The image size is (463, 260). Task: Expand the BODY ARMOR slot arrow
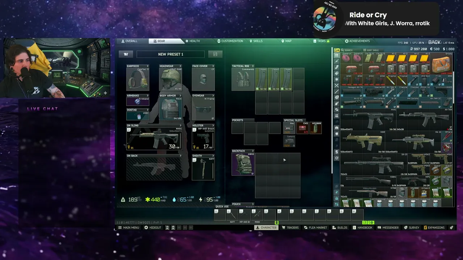coord(180,96)
